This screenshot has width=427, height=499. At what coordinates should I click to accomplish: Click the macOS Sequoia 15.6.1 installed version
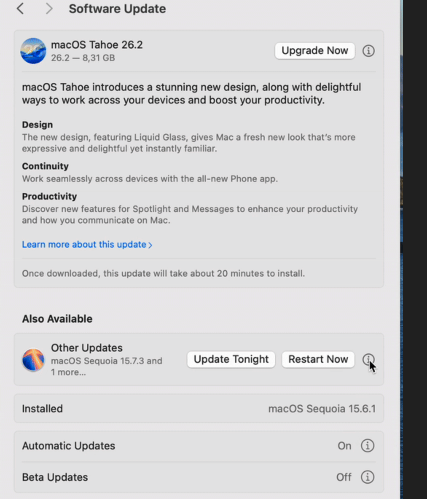[322, 409]
